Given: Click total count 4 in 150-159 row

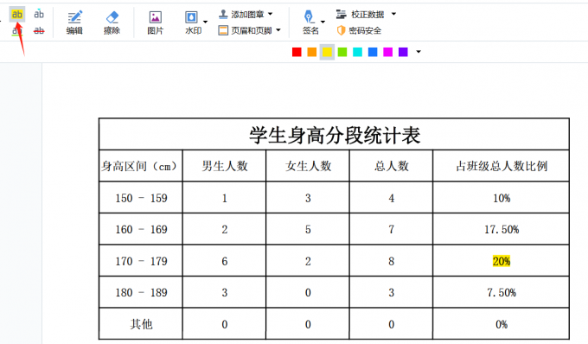Looking at the screenshot, I should [392, 198].
